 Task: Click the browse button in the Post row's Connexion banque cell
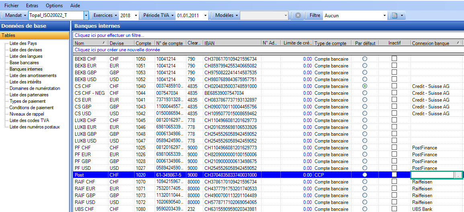[458, 175]
